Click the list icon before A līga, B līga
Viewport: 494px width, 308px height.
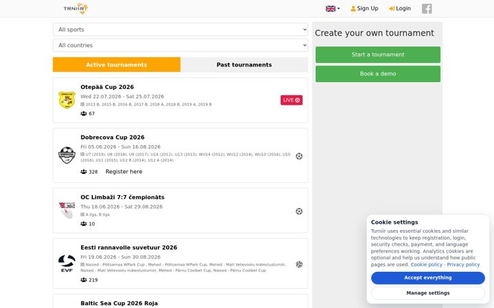pyautogui.click(x=82, y=215)
